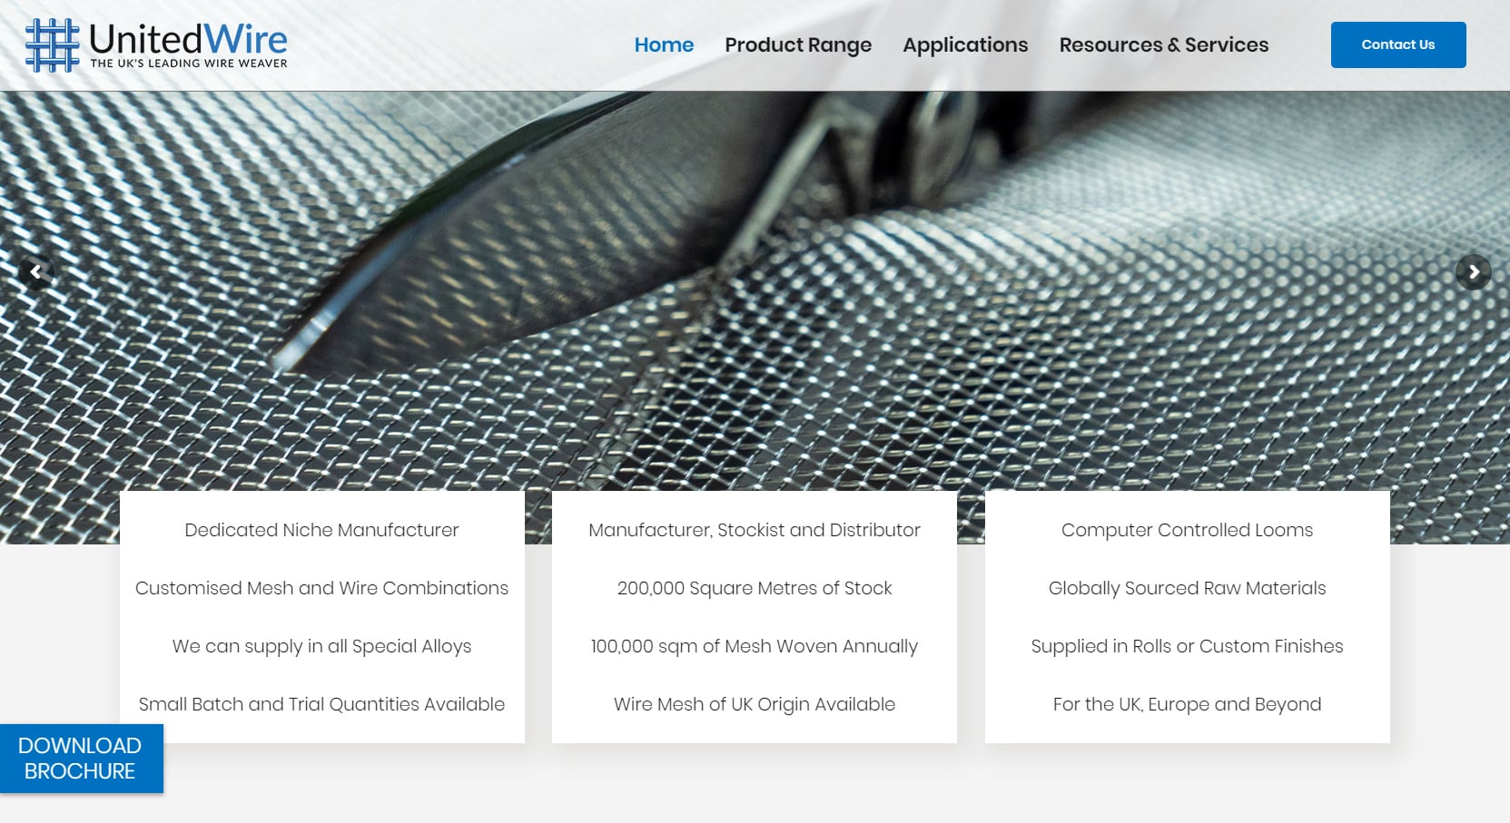The width and height of the screenshot is (1510, 823).
Task: Select 'Dedicated Niche Manufacturer' text
Action: [x=322, y=530]
